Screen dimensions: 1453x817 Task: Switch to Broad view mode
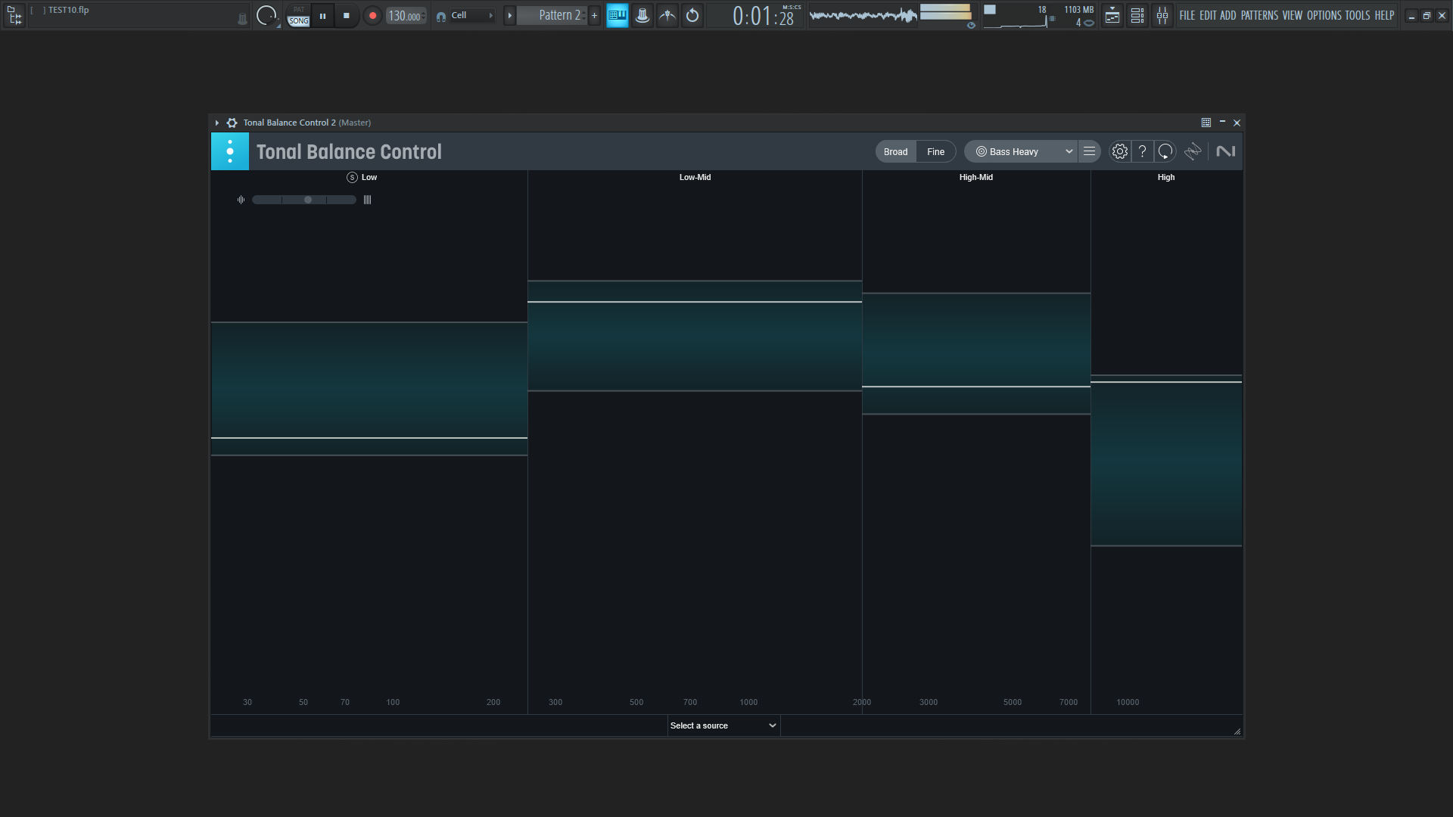(x=895, y=151)
